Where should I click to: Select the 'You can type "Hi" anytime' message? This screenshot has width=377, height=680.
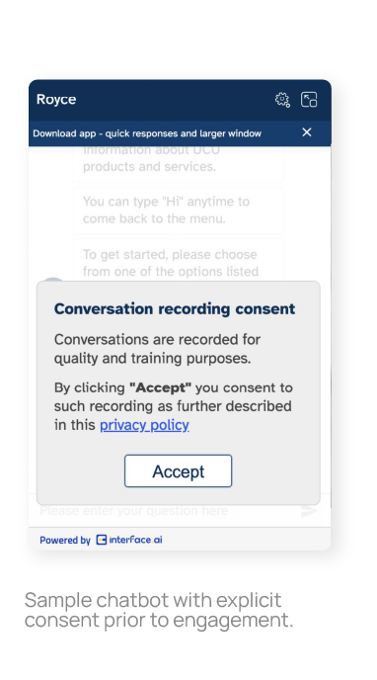pyautogui.click(x=179, y=211)
